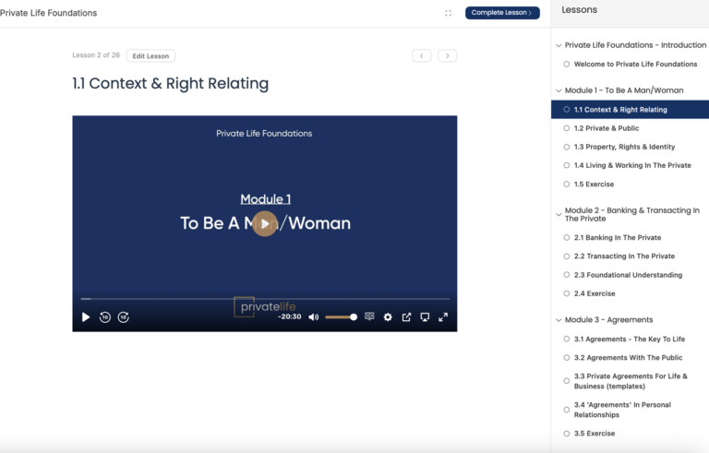Image resolution: width=709 pixels, height=453 pixels.
Task: Open lesson 3.4 'Agreements' In Personal Relationships
Action: pyautogui.click(x=622, y=410)
